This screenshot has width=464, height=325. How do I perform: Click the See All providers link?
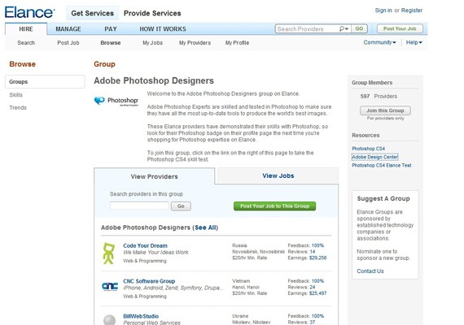206,227
